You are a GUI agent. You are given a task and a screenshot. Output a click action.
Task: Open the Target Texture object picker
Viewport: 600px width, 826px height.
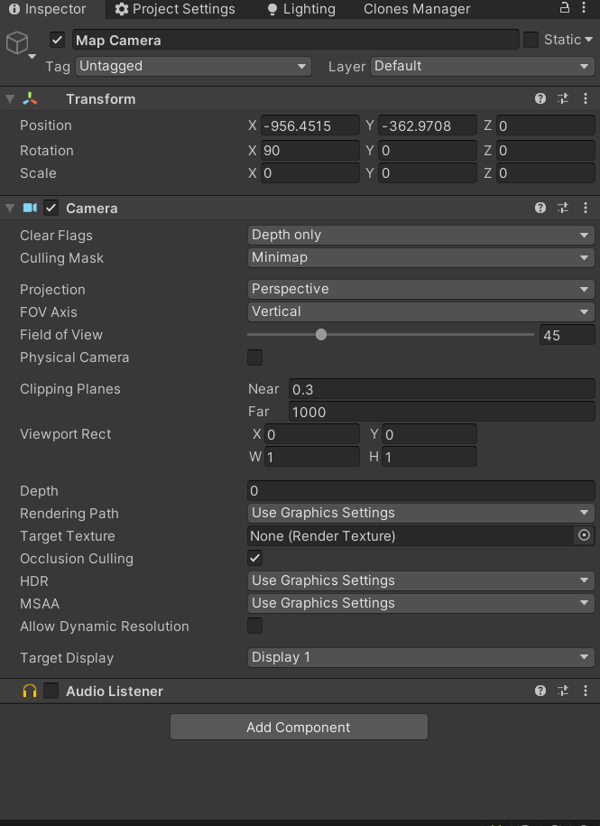click(584, 535)
